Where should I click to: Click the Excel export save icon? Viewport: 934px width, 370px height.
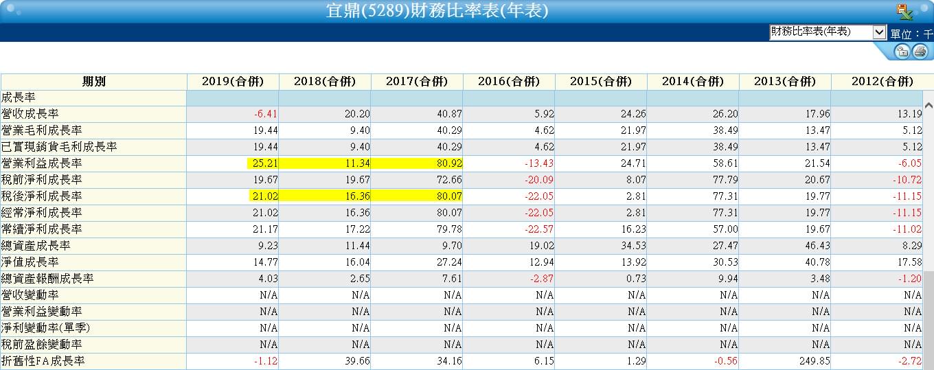(x=904, y=11)
